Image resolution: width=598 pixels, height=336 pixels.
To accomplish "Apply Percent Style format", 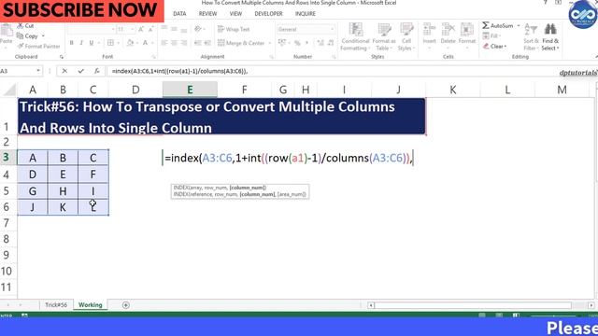I will click(x=297, y=43).
